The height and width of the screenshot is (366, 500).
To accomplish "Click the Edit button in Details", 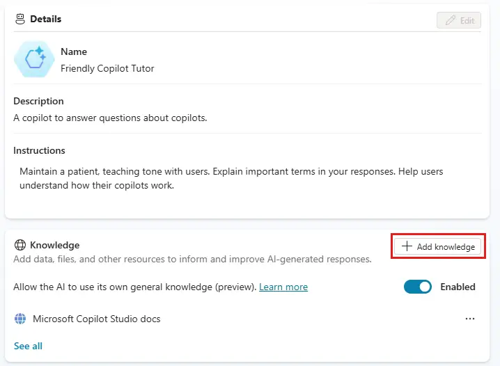I will pos(458,20).
